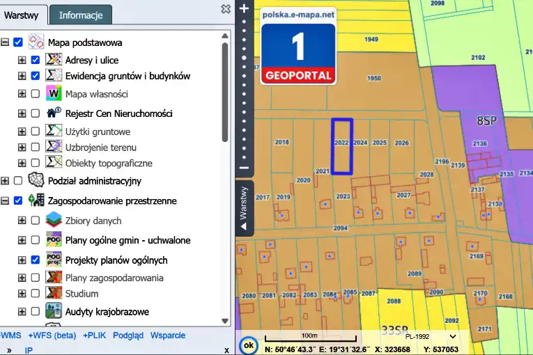Click the Plany ogólne gmin POG icon

pyautogui.click(x=54, y=240)
